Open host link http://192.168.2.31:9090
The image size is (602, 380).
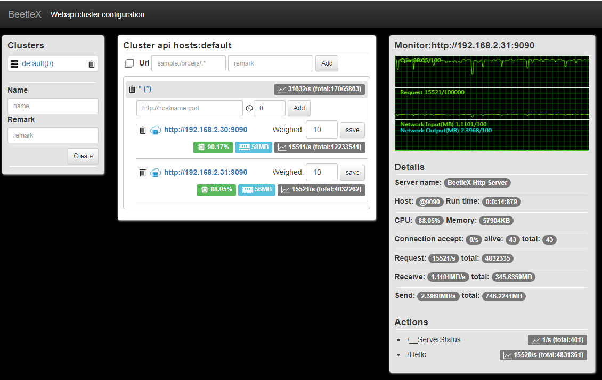tap(206, 173)
